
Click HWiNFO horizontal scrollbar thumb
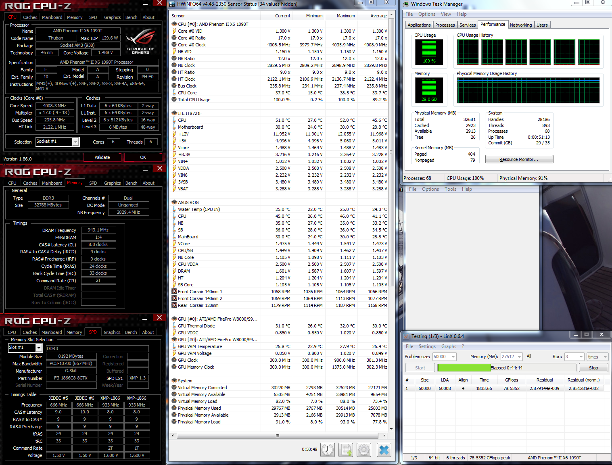(277, 436)
